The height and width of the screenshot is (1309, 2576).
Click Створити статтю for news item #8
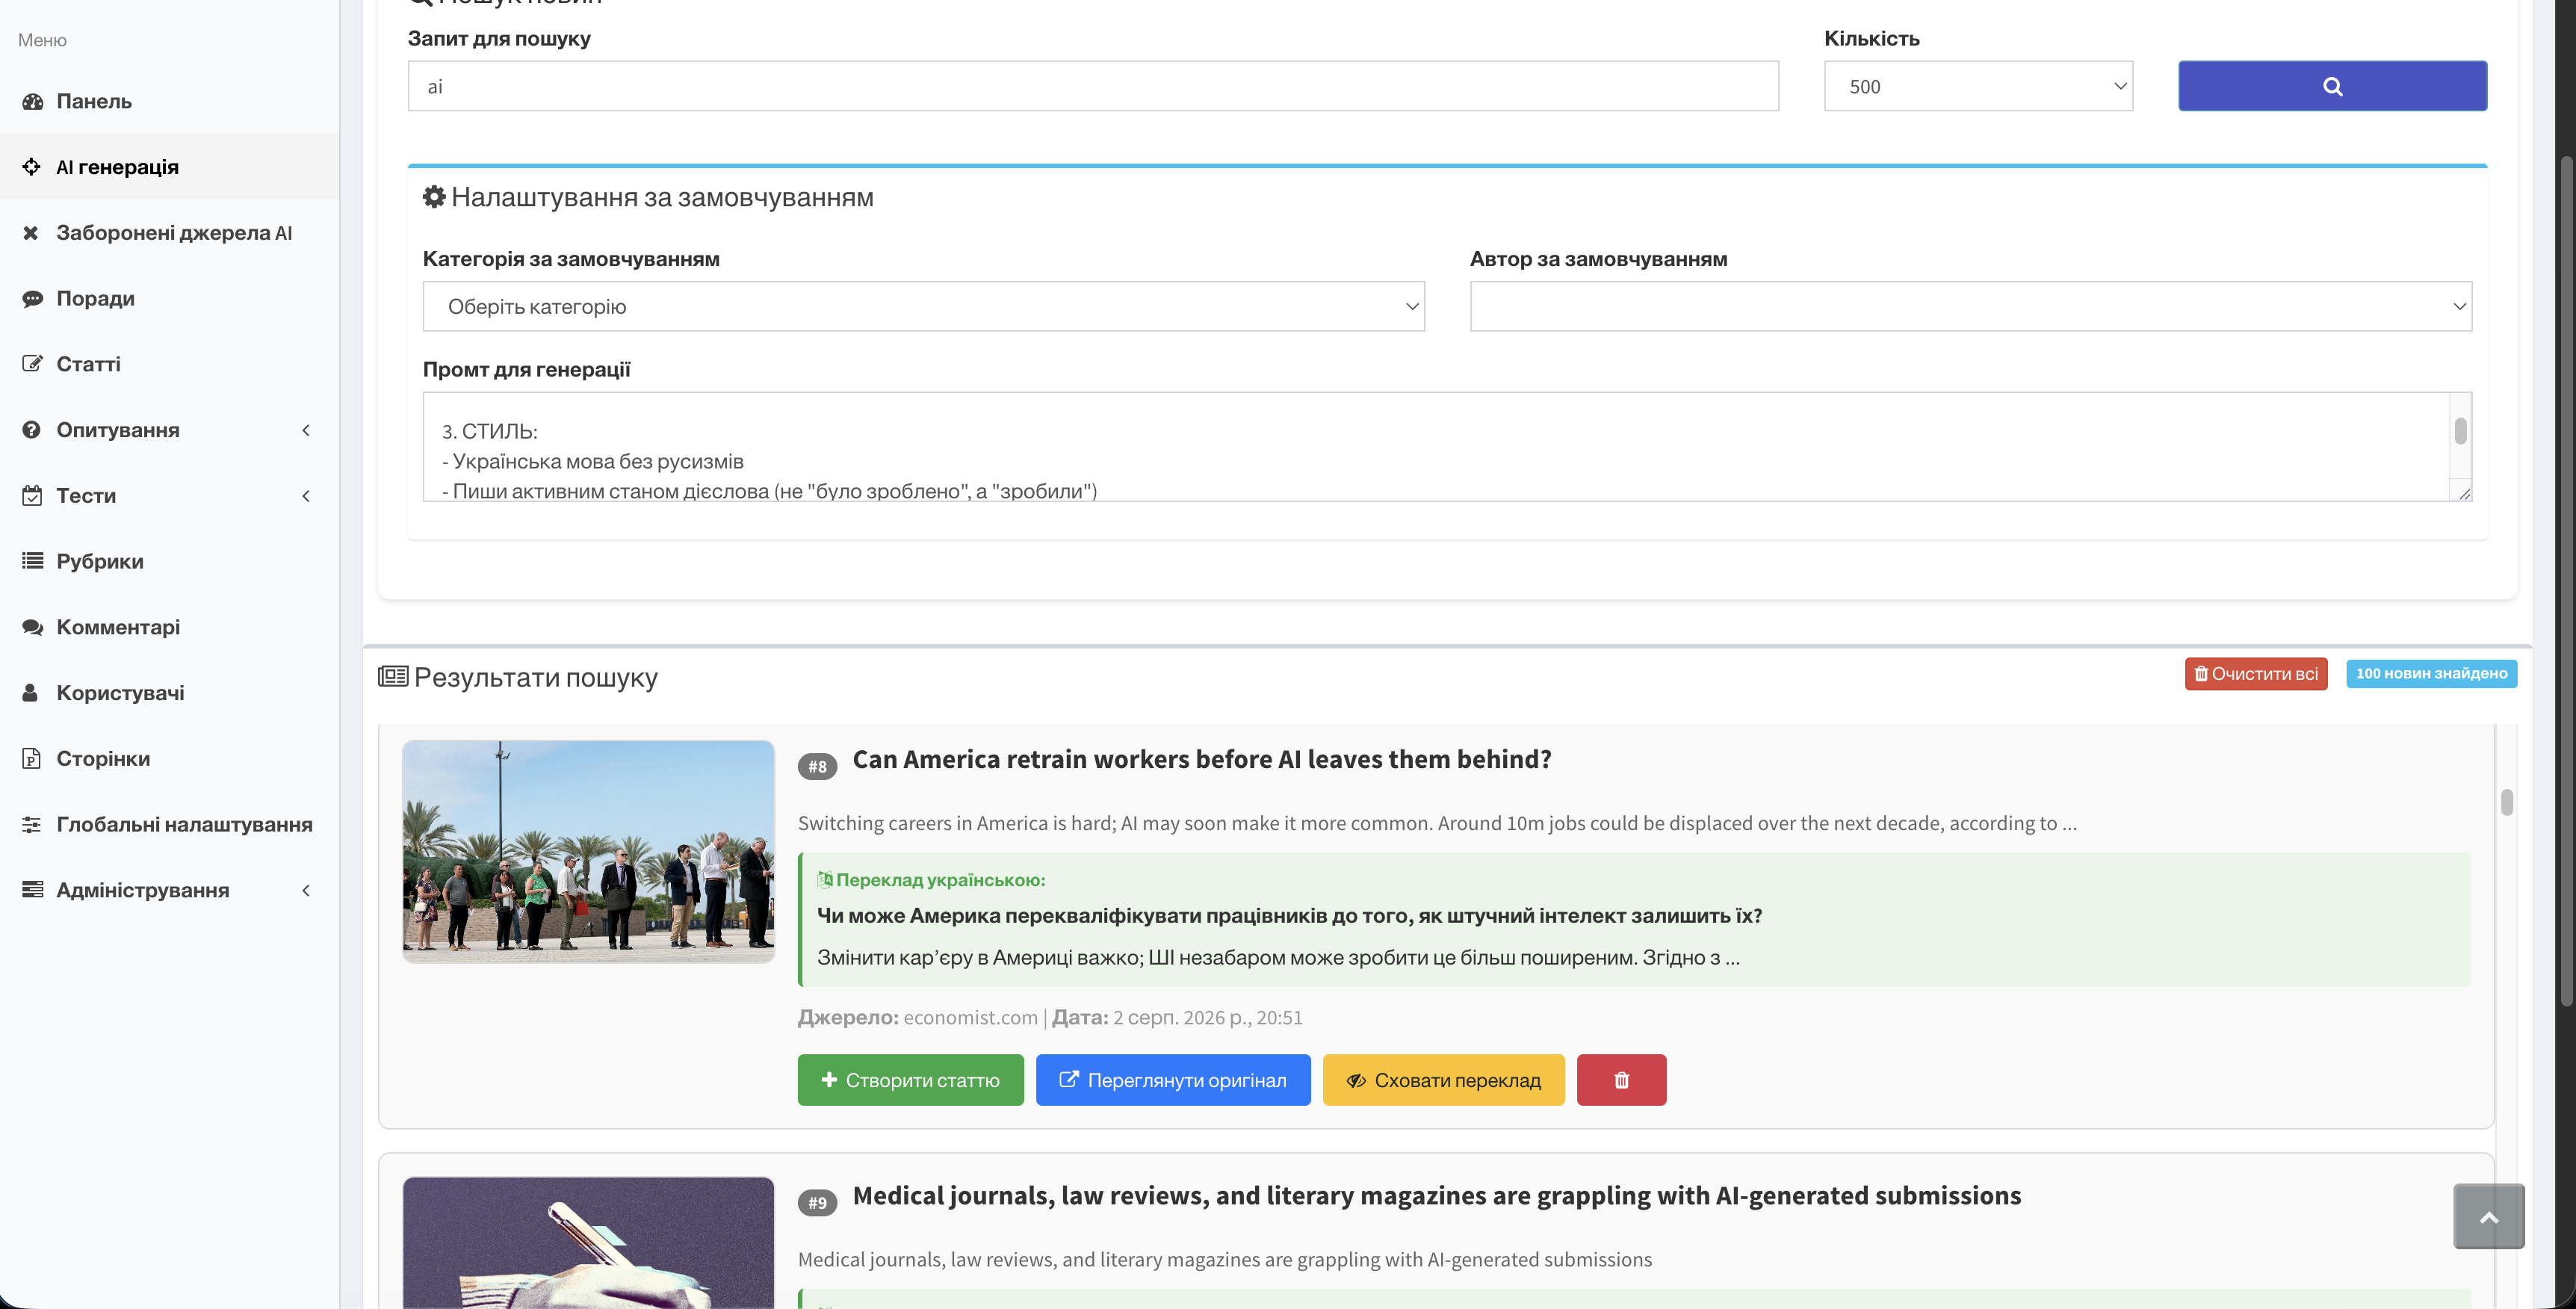(x=910, y=1080)
